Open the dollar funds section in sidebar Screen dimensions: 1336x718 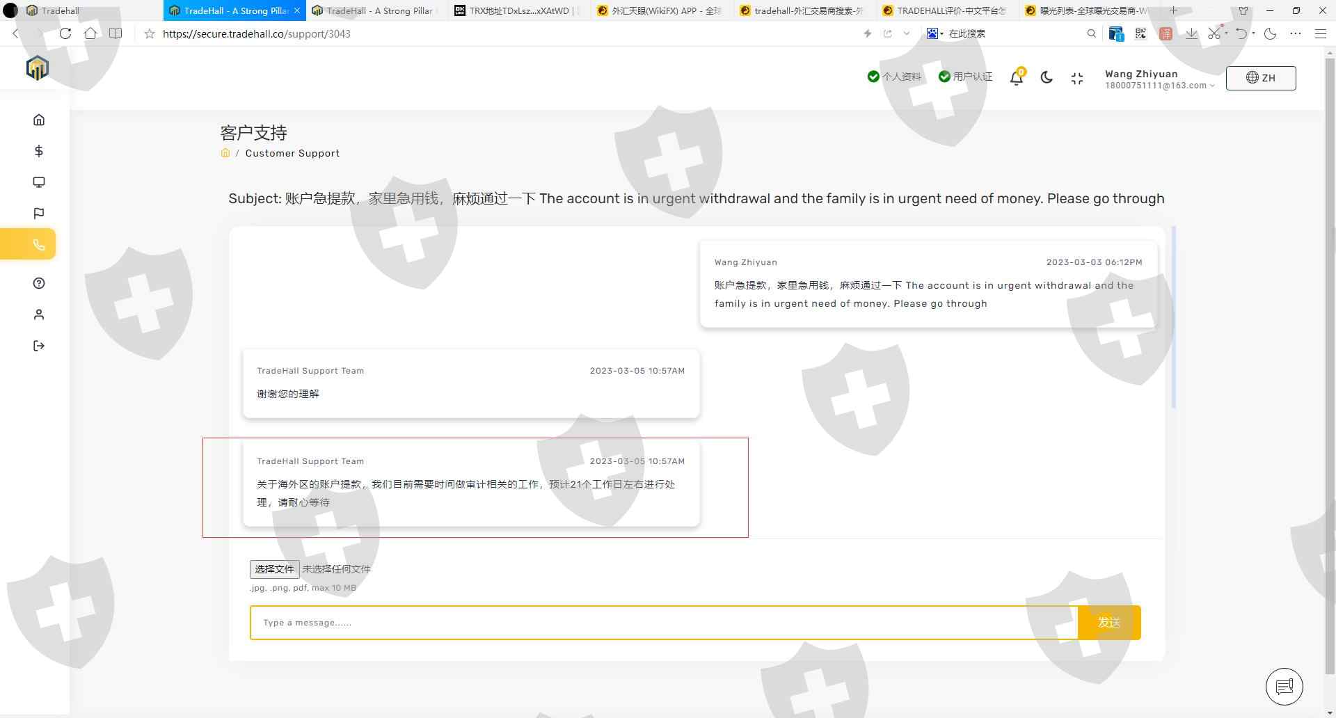pyautogui.click(x=39, y=151)
